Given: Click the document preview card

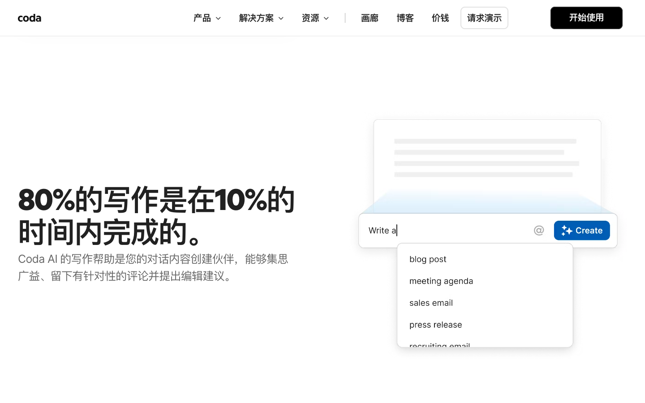Looking at the screenshot, I should pyautogui.click(x=487, y=157).
